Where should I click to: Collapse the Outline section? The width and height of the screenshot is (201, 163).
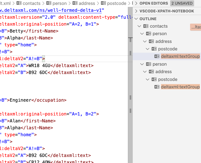tap(136, 19)
